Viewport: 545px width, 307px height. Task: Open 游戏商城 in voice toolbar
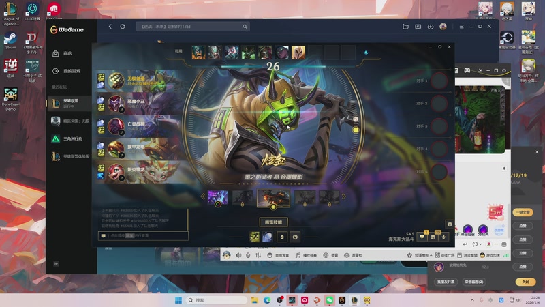point(467,255)
